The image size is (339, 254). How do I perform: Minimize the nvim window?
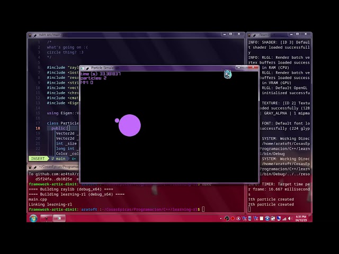(225, 34)
